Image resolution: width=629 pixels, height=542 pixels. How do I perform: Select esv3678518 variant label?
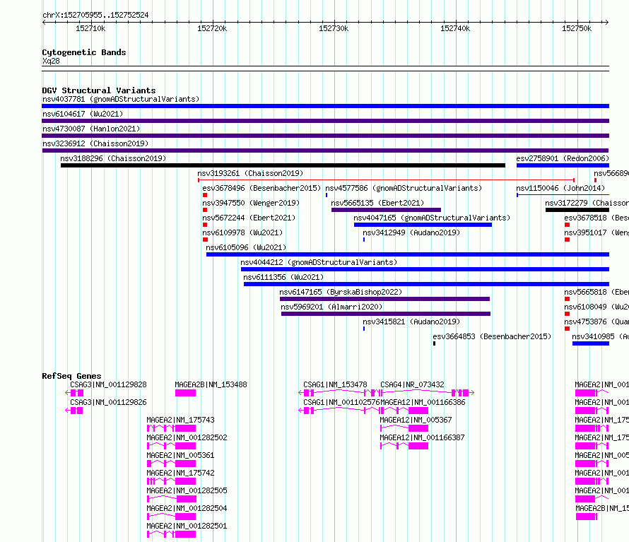(596, 218)
